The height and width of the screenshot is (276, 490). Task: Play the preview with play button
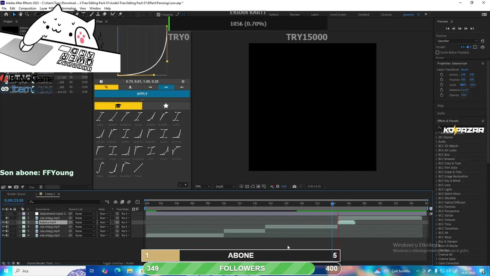(x=460, y=28)
